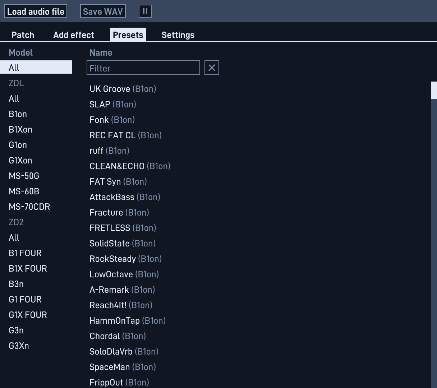Choose G1on in model list

36,145
